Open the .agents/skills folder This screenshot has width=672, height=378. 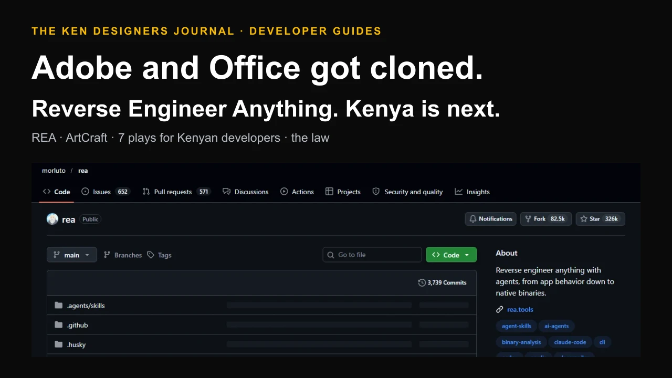pos(86,306)
